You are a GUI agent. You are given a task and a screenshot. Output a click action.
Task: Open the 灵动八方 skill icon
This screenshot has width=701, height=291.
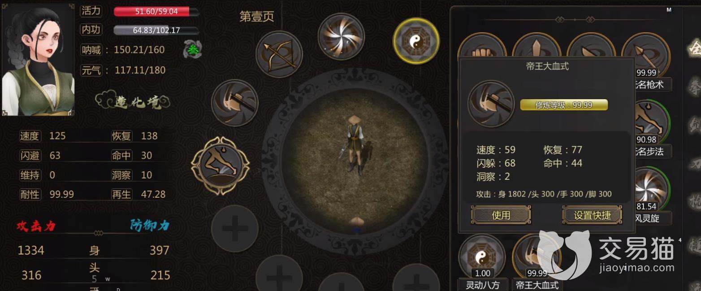[x=482, y=257]
